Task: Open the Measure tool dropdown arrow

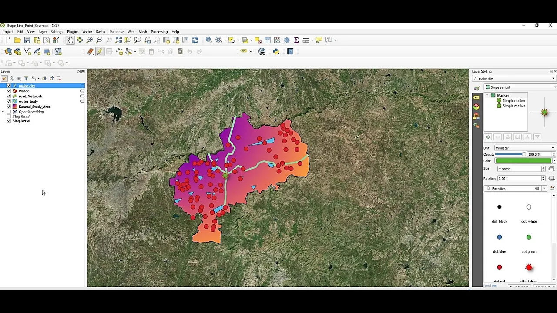Action: [312, 40]
